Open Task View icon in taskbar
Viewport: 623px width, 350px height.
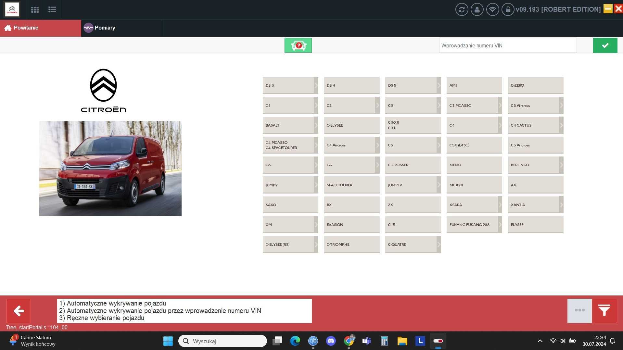pyautogui.click(x=277, y=341)
